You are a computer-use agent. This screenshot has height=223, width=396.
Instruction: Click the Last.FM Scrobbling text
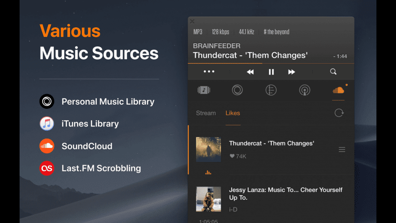pyautogui.click(x=101, y=168)
